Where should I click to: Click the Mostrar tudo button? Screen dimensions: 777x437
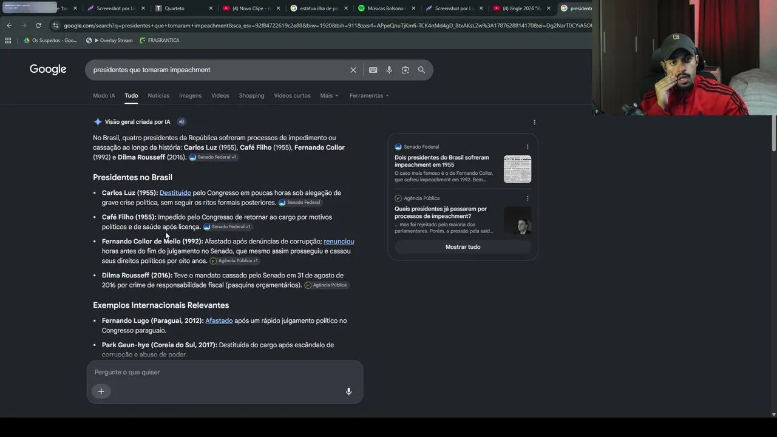tap(463, 247)
